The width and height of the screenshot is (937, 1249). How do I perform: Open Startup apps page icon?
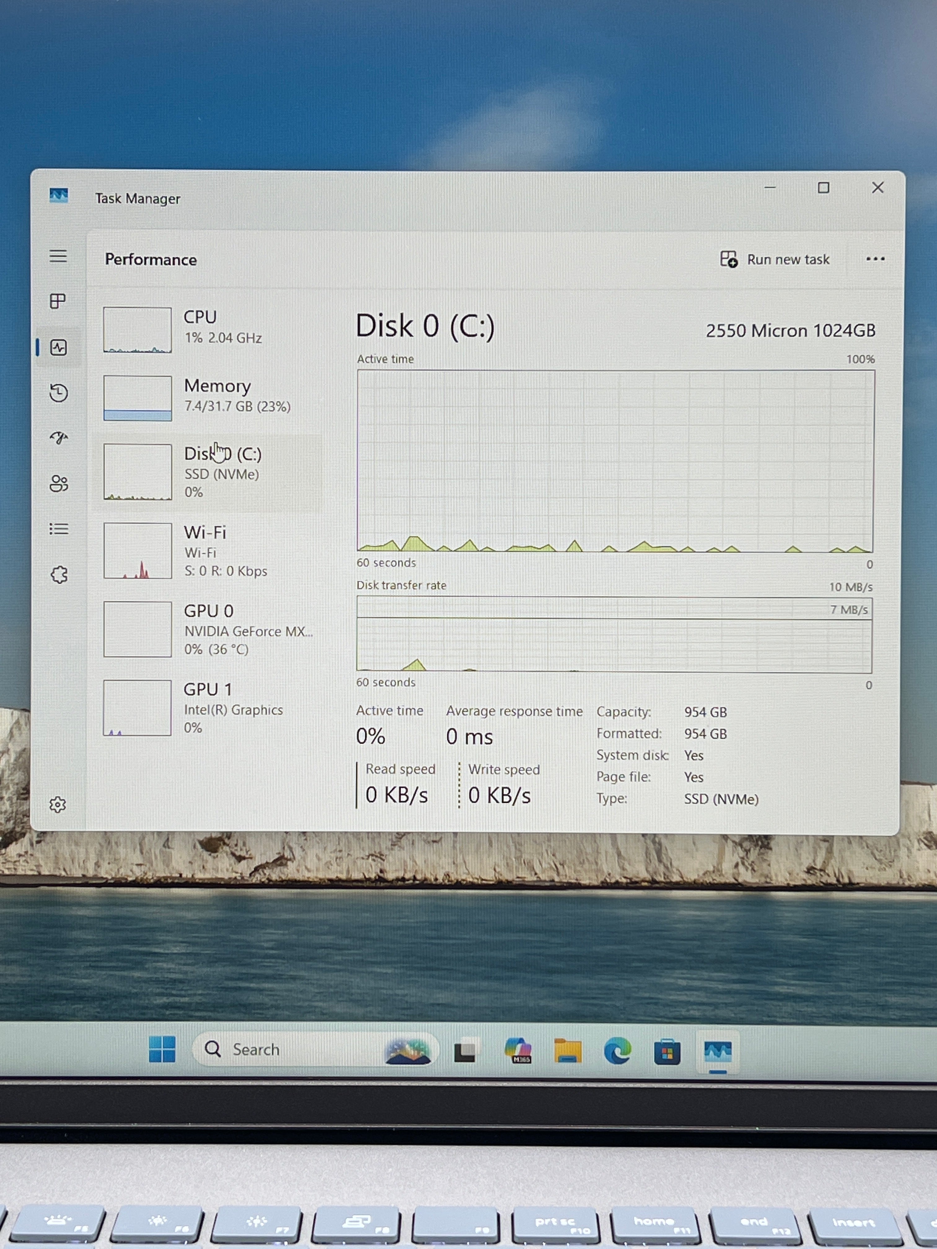coord(59,438)
